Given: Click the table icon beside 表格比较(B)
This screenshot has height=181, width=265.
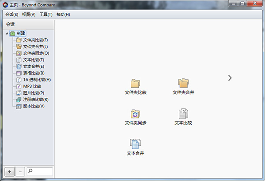Looking at the screenshot, I should (19, 73).
